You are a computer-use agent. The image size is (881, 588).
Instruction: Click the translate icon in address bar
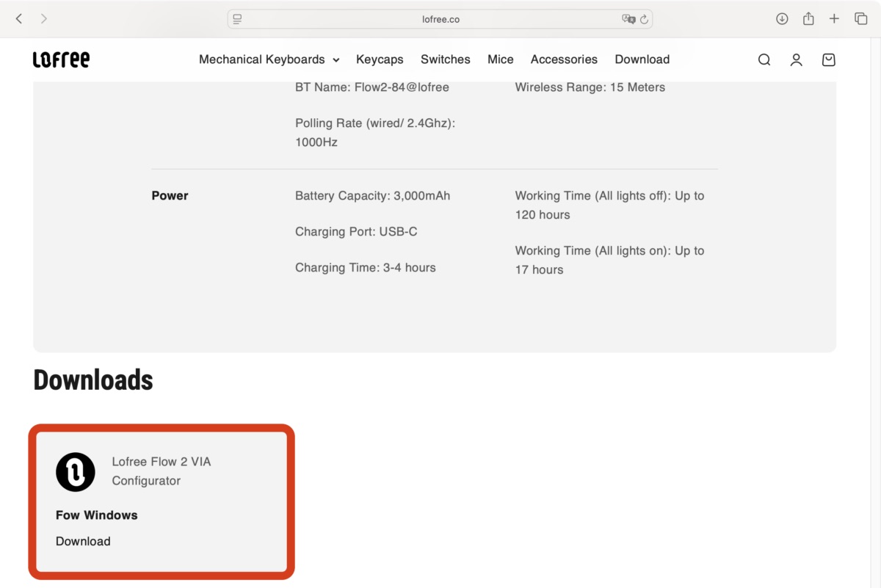(628, 19)
